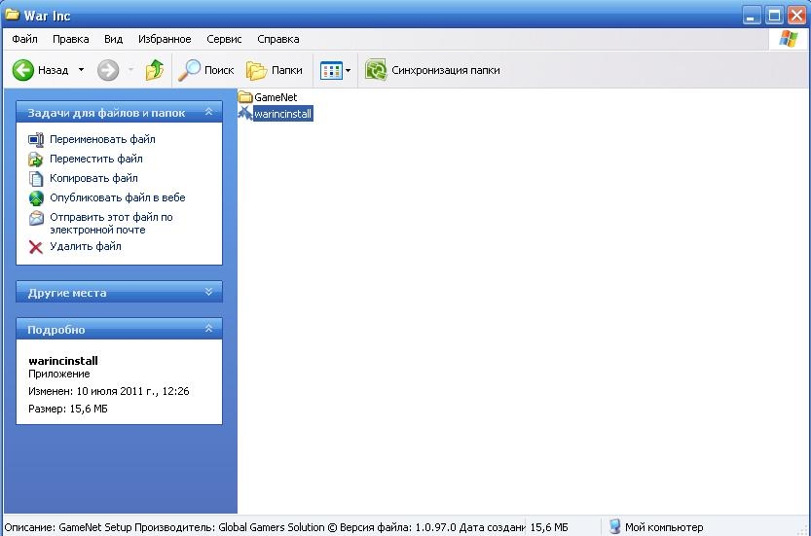811x536 pixels.
Task: Click the Переименовать файл icon
Action: point(36,139)
